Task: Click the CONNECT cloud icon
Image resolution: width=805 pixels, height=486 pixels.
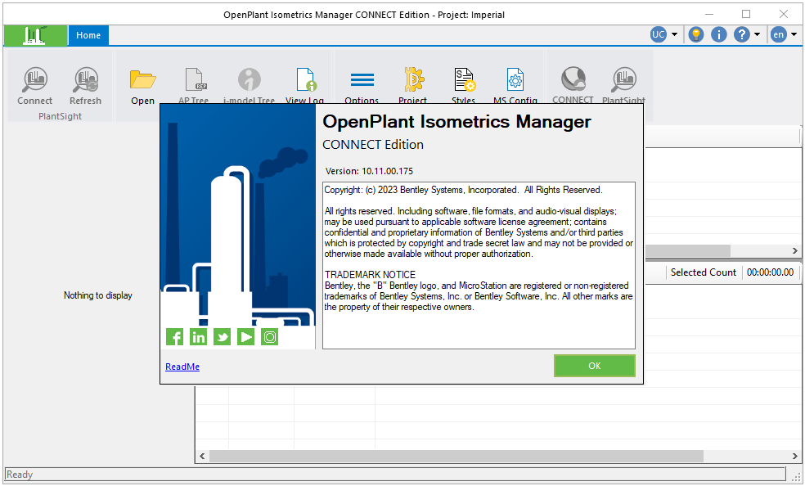Action: point(573,79)
